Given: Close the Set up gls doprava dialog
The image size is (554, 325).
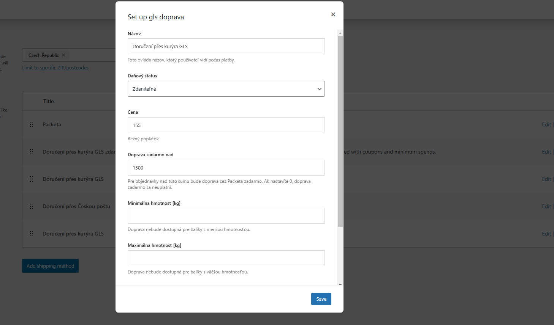Looking at the screenshot, I should 333,14.
